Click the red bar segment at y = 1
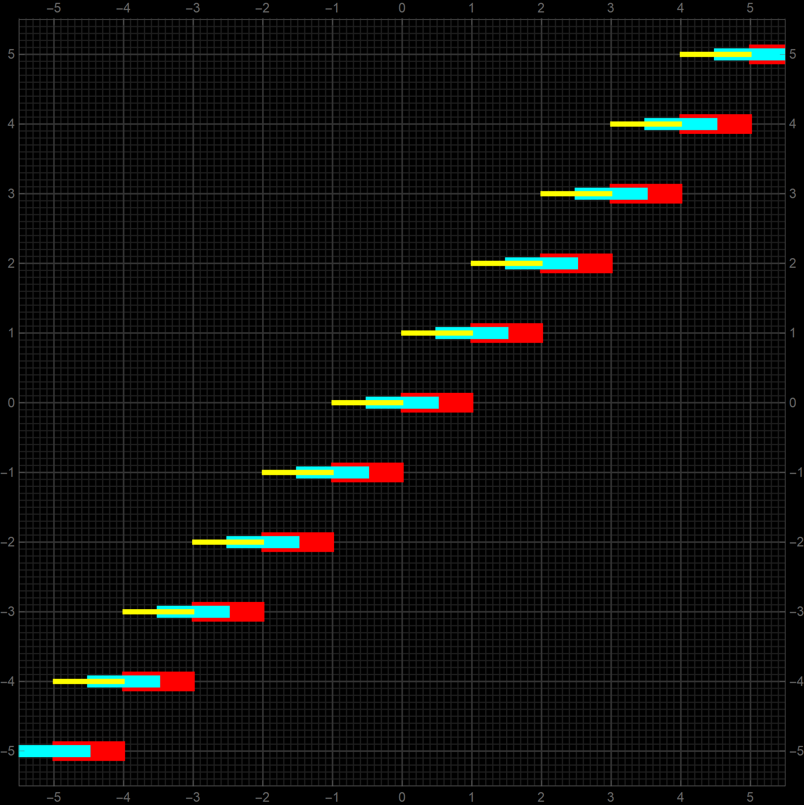Screen dimensions: 804x805 pyautogui.click(x=526, y=333)
